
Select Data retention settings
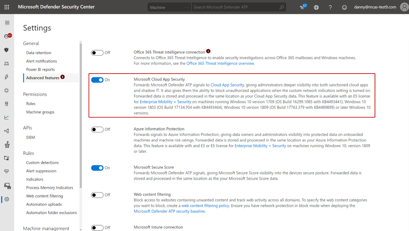(x=38, y=53)
